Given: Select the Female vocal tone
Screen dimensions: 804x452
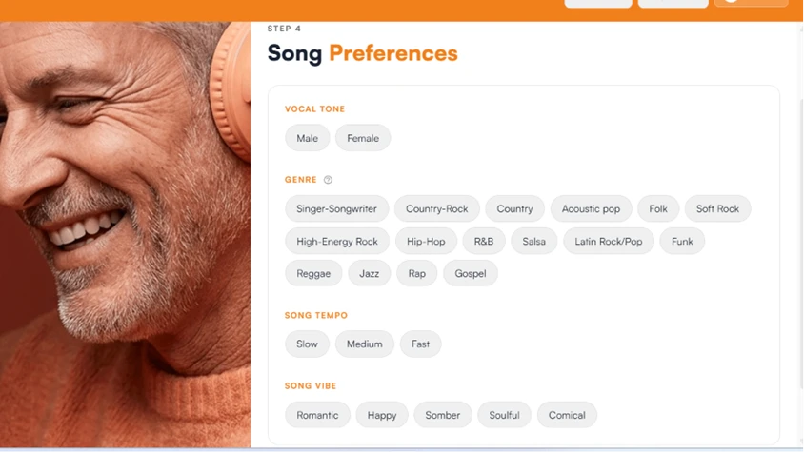Looking at the screenshot, I should click(363, 138).
